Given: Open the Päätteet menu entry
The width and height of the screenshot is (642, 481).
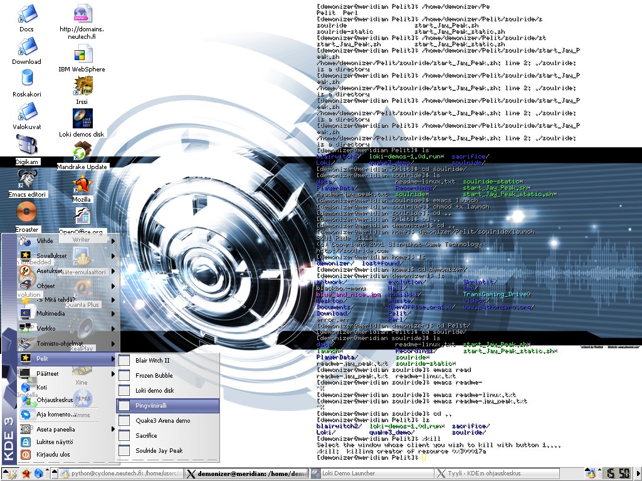Looking at the screenshot, I should pyautogui.click(x=66, y=373).
